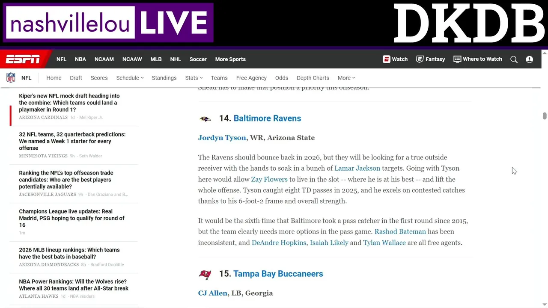Click the Baltimore Ravens team logo

[x=205, y=118]
